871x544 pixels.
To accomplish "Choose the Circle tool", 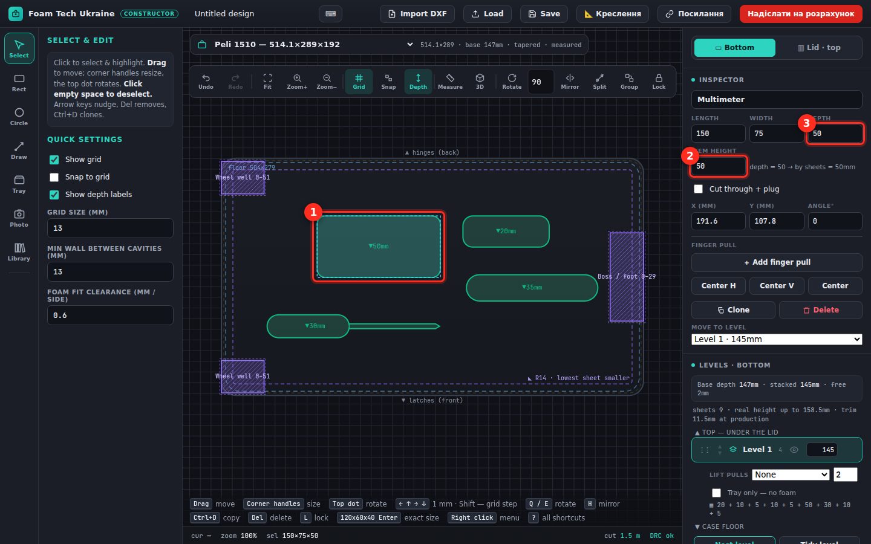I will (19, 116).
